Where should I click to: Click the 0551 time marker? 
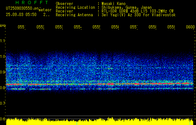(22, 27)
